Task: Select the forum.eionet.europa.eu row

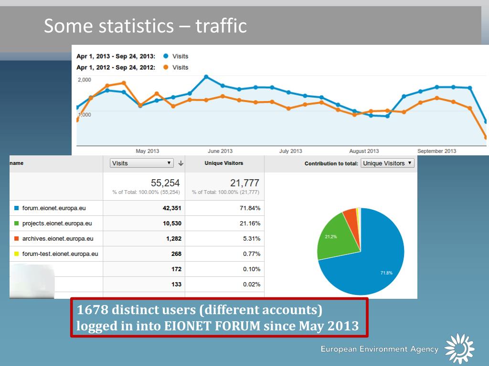Action: [137, 208]
